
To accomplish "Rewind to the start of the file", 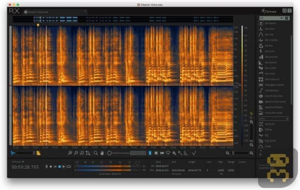I will (x=55, y=167).
